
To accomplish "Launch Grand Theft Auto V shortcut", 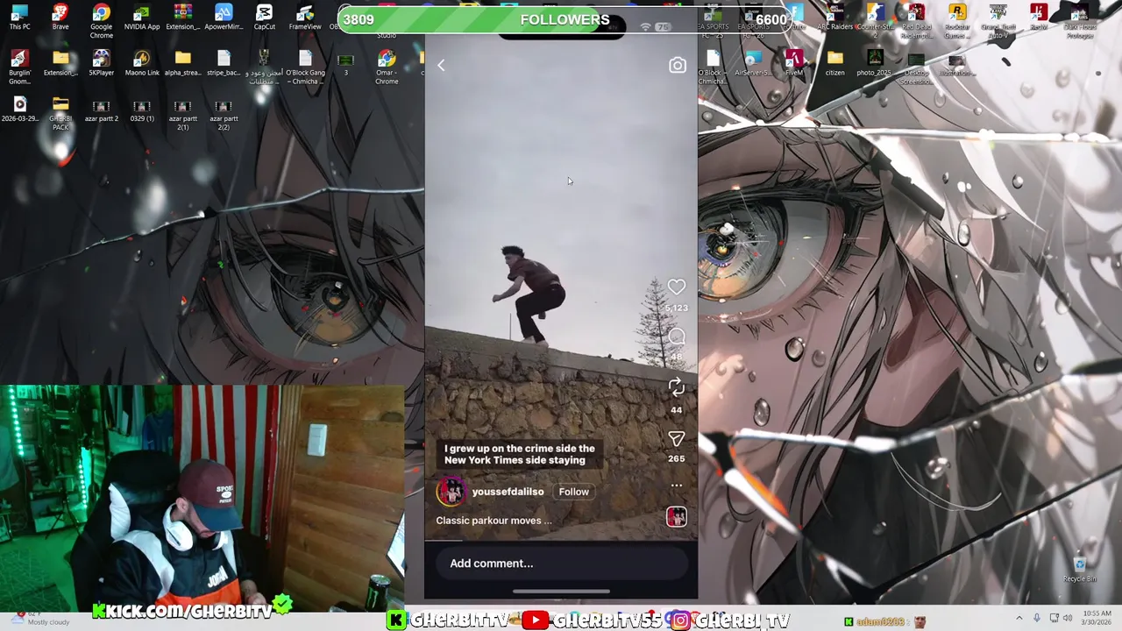I will pos(998,21).
